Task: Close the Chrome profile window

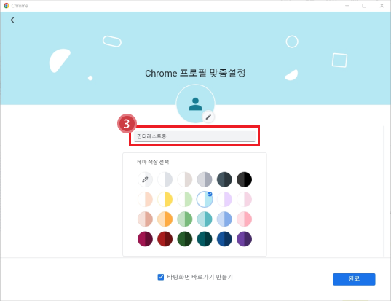Action: pos(382,6)
